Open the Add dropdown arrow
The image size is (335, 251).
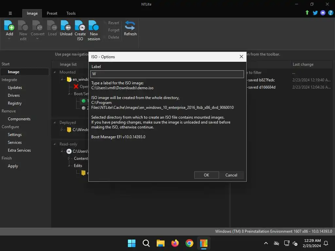pyautogui.click(x=9, y=39)
